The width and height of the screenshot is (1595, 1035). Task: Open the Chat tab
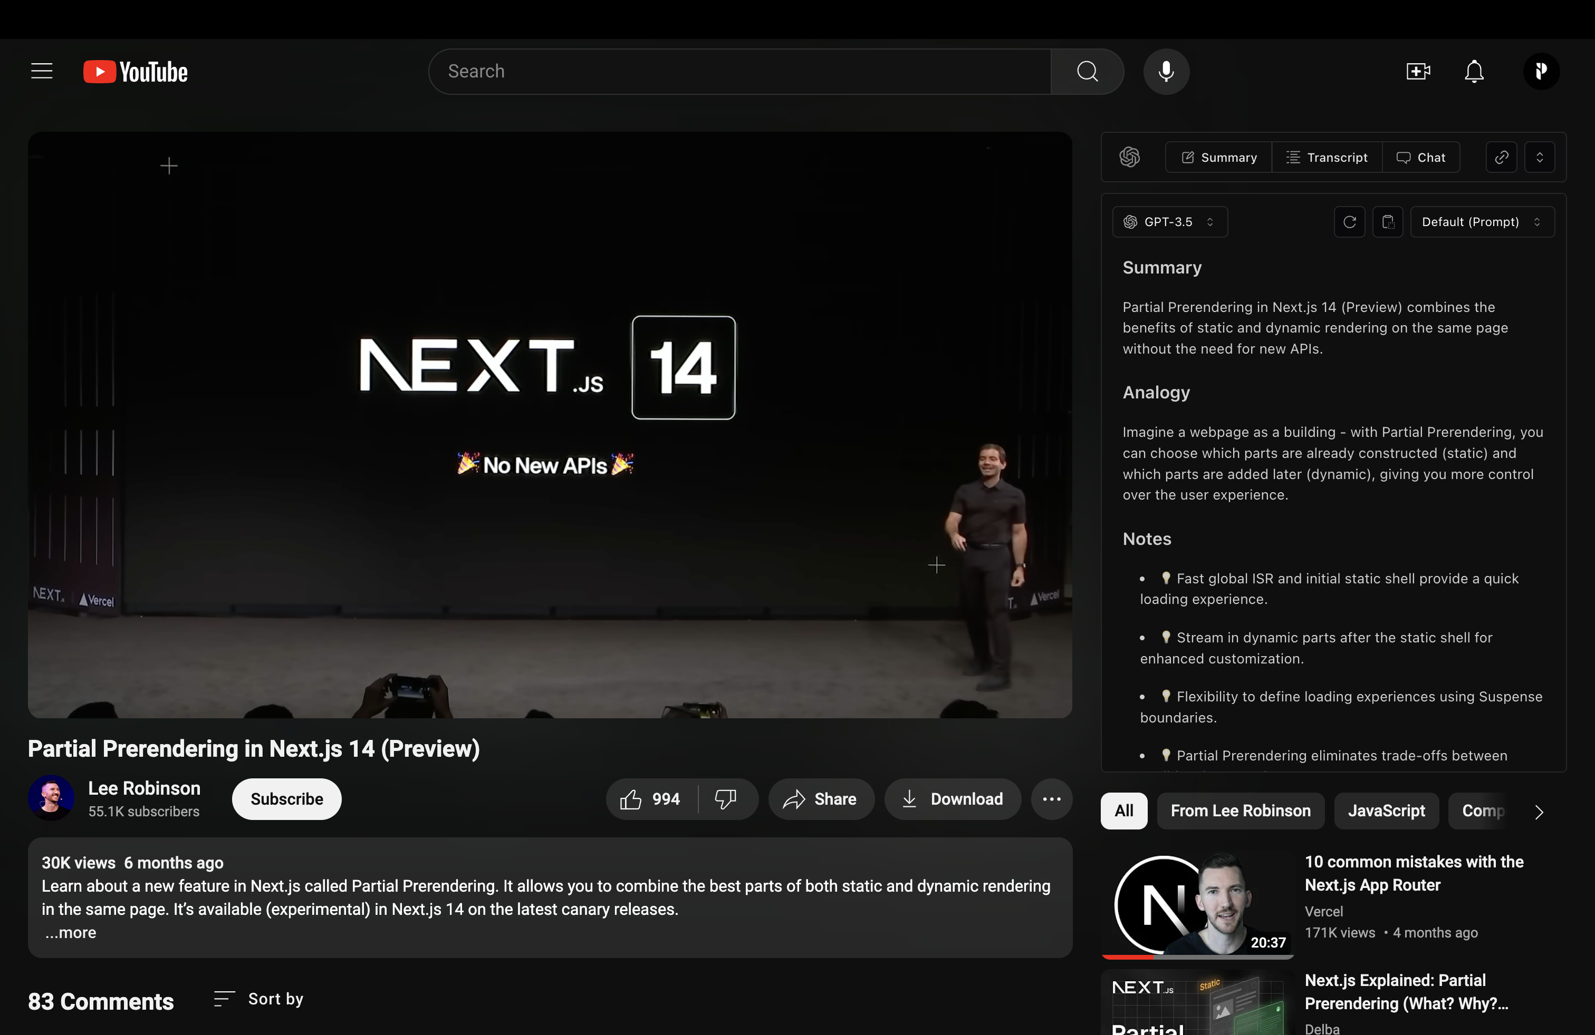[1420, 157]
